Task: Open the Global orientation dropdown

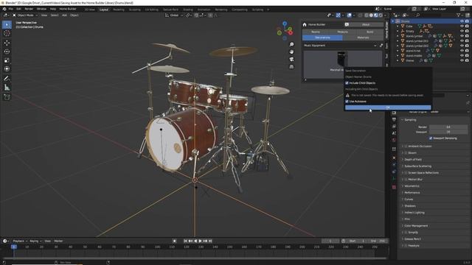Action: click(x=174, y=15)
